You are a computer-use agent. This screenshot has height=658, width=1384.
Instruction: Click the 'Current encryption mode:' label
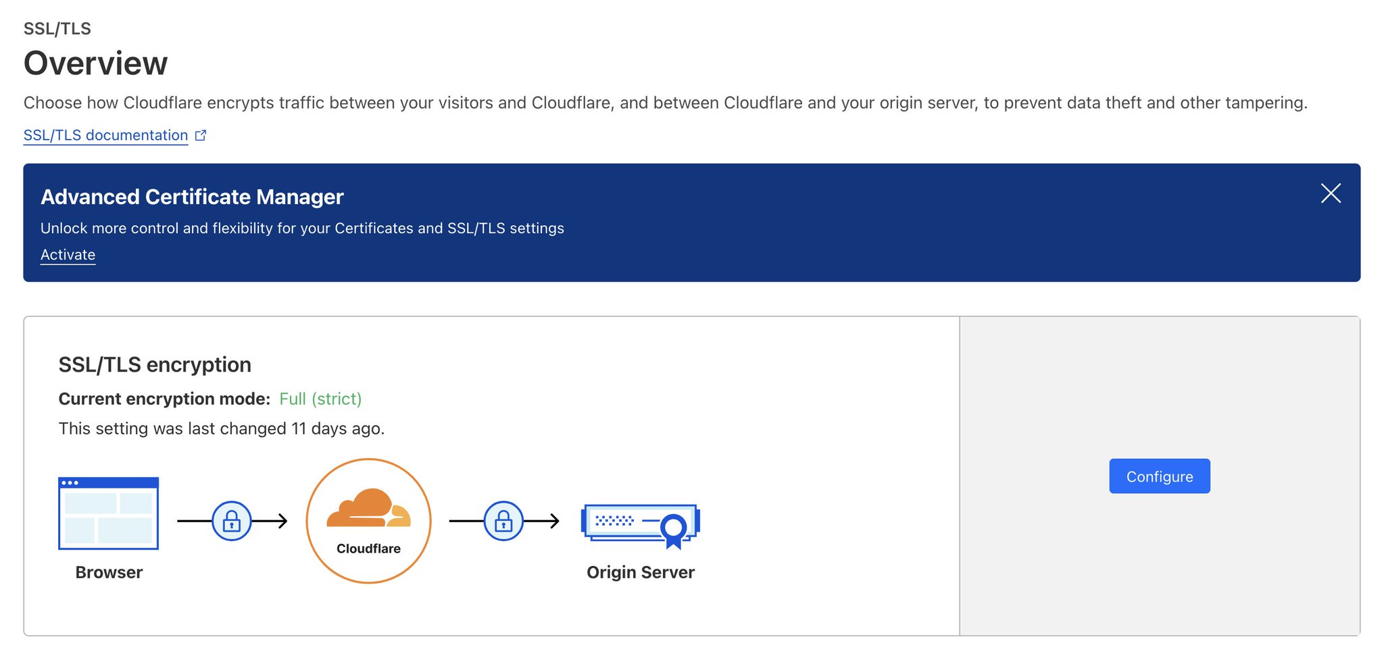coord(164,399)
